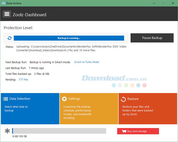This screenshot has height=142, width=178.
Task: Select the 'Select what data to backup' description
Action: [16, 108]
